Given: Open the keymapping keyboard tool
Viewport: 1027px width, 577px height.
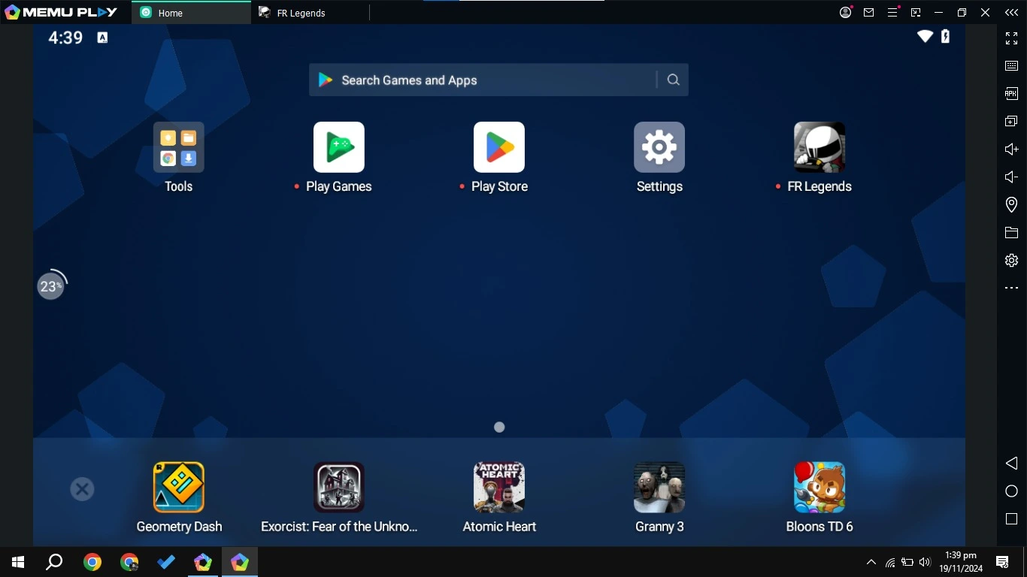Looking at the screenshot, I should point(1012,66).
